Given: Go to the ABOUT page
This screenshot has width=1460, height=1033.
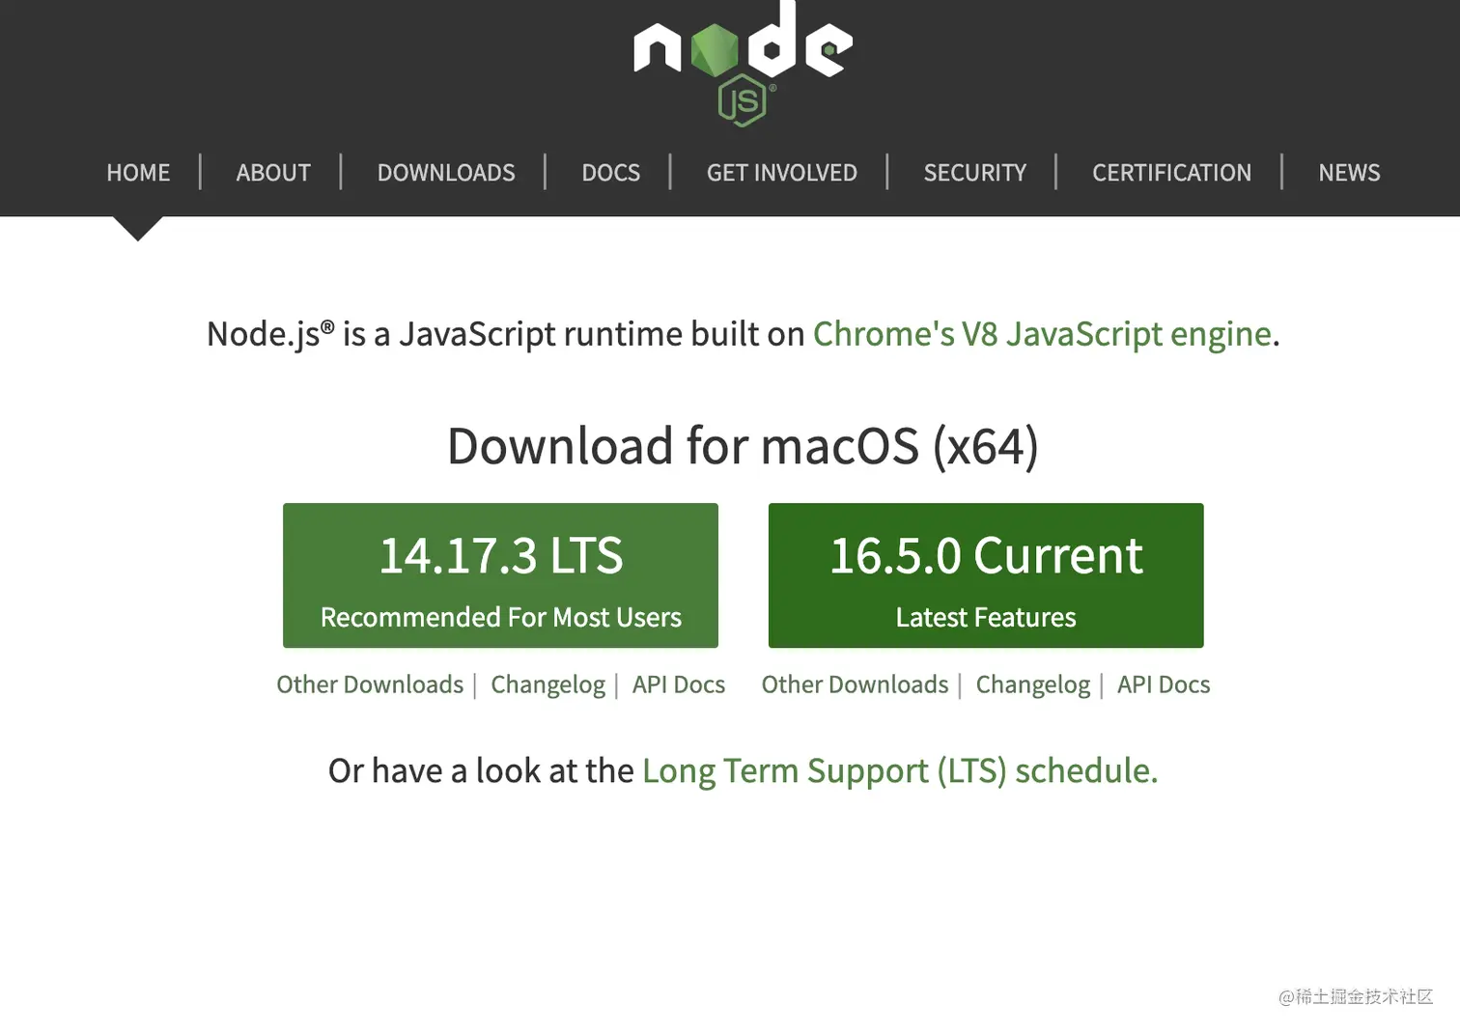Looking at the screenshot, I should [273, 173].
